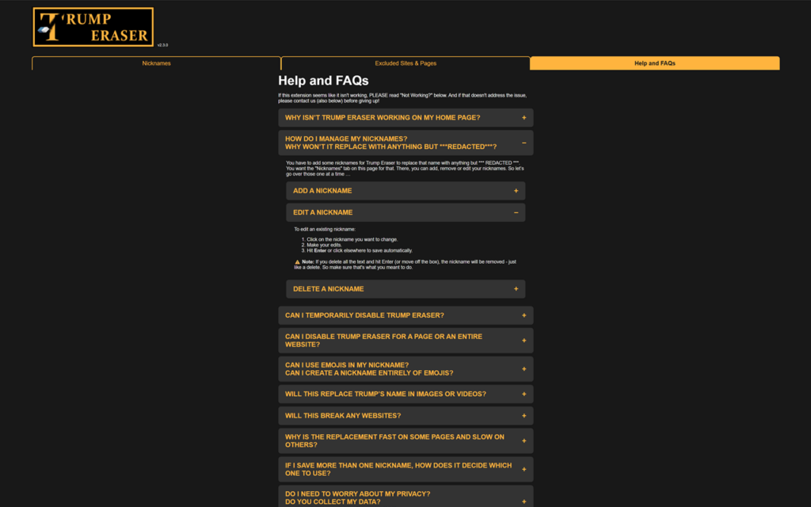Viewport: 811px width, 507px height.
Task: Expand the privacy and data collection question
Action: tap(405, 497)
